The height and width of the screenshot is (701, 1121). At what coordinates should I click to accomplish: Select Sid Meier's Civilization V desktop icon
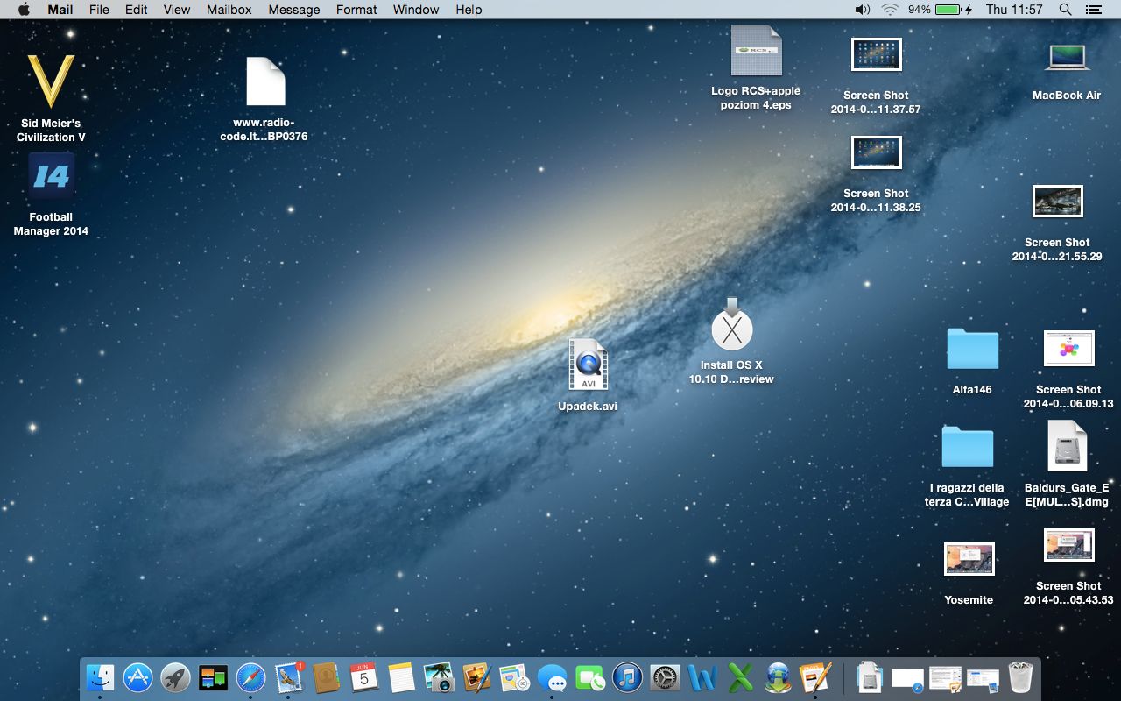(51, 96)
